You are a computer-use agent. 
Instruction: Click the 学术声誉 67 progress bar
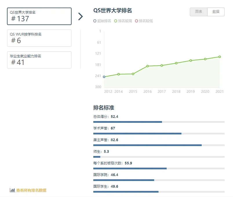[x=159, y=134]
